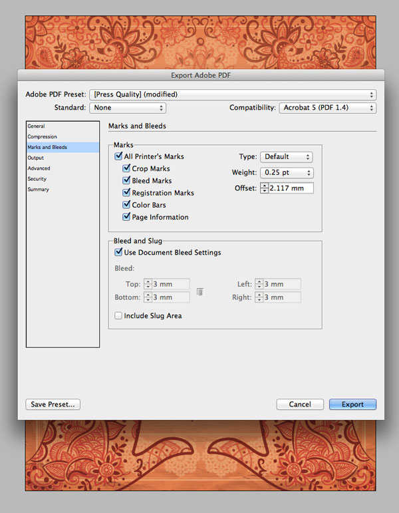The height and width of the screenshot is (513, 399).
Task: Switch to Advanced settings section
Action: tap(63, 168)
